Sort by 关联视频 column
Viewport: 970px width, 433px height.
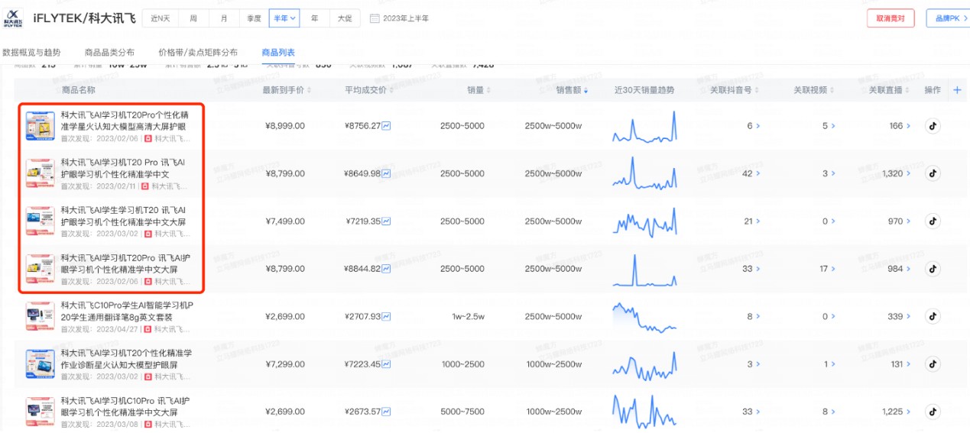(814, 90)
